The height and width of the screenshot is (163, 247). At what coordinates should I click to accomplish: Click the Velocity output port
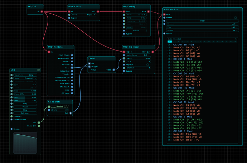[72, 74]
